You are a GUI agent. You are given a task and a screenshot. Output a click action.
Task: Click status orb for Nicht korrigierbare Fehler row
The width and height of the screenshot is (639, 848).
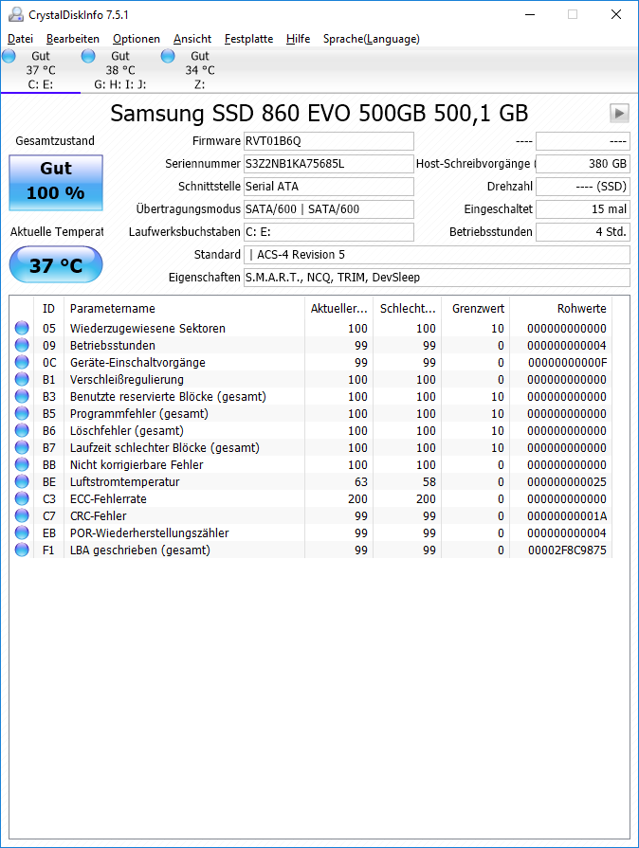(x=22, y=464)
